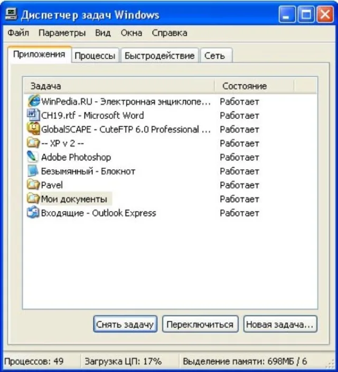Open the Справка menu
This screenshot has width=338, height=372.
pyautogui.click(x=170, y=33)
